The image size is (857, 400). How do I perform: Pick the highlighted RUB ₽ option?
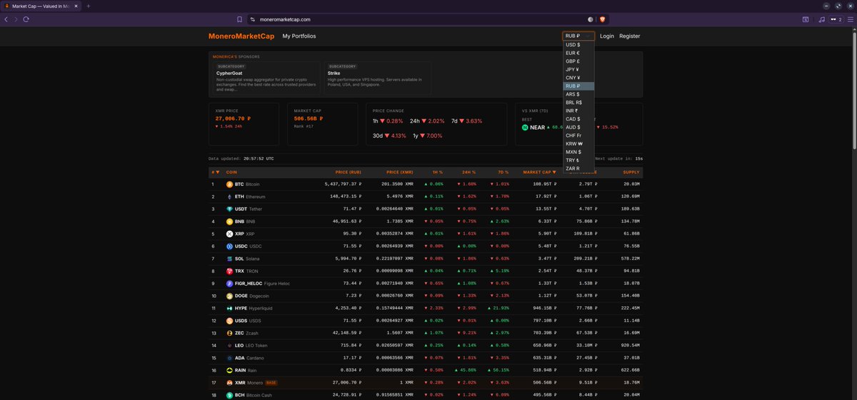[578, 86]
